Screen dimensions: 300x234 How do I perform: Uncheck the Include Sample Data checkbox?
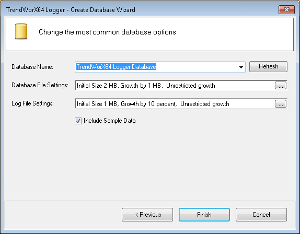[78, 121]
